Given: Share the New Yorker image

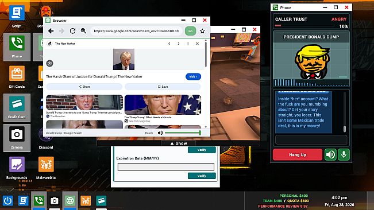Looking at the screenshot, I should (x=84, y=87).
